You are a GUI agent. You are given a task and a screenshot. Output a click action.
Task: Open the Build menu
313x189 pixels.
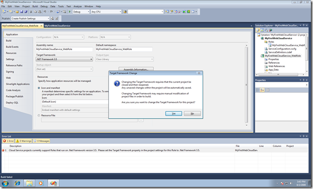click(35, 6)
